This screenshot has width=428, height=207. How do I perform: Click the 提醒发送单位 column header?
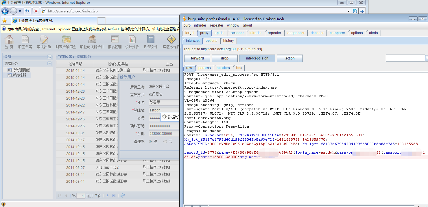tap(118, 64)
